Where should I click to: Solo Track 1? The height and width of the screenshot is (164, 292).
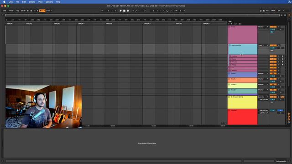tap(279, 27)
